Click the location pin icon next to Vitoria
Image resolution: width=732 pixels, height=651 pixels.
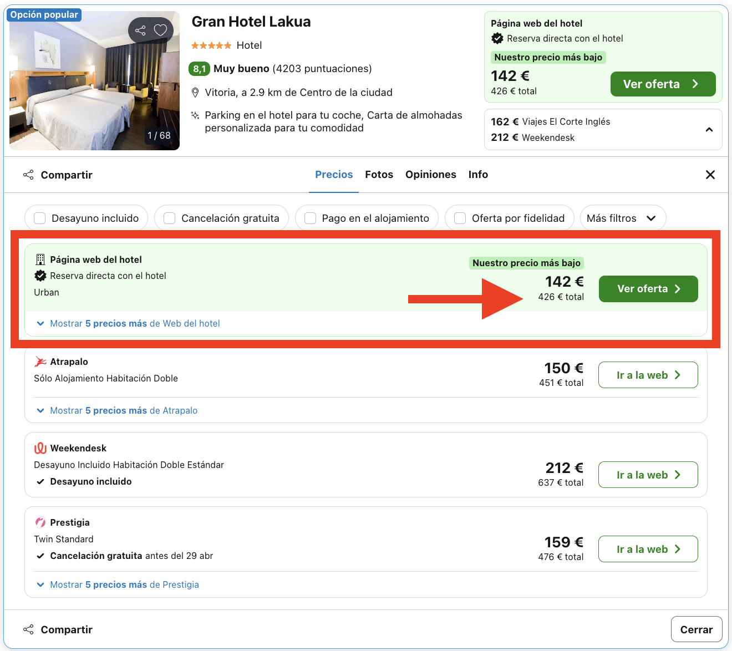[x=195, y=93]
